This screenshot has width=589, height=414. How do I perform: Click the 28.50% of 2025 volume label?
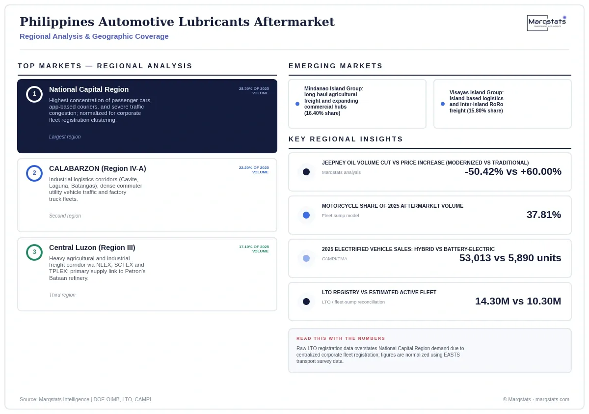pos(254,91)
